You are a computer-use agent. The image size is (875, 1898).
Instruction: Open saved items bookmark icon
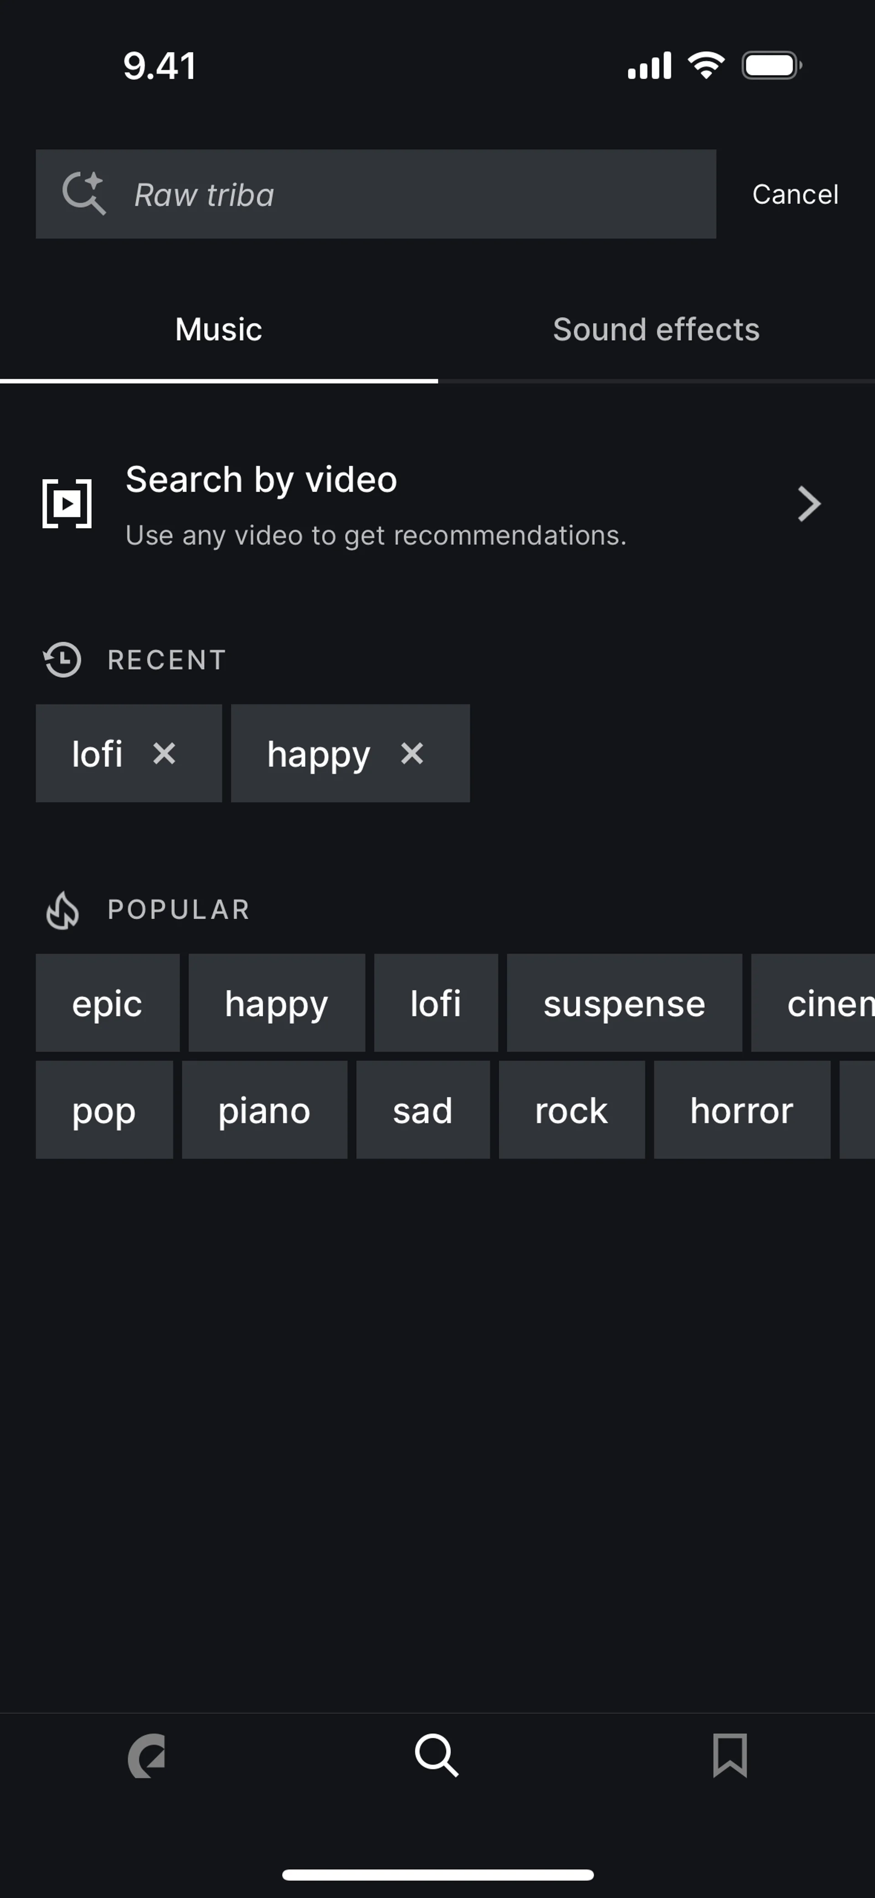click(x=730, y=1756)
